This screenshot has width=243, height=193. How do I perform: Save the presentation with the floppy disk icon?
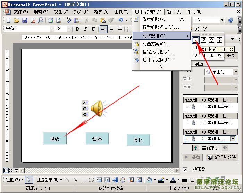click(25, 20)
